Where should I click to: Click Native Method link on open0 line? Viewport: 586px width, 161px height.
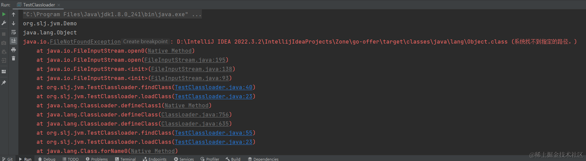pos(169,51)
